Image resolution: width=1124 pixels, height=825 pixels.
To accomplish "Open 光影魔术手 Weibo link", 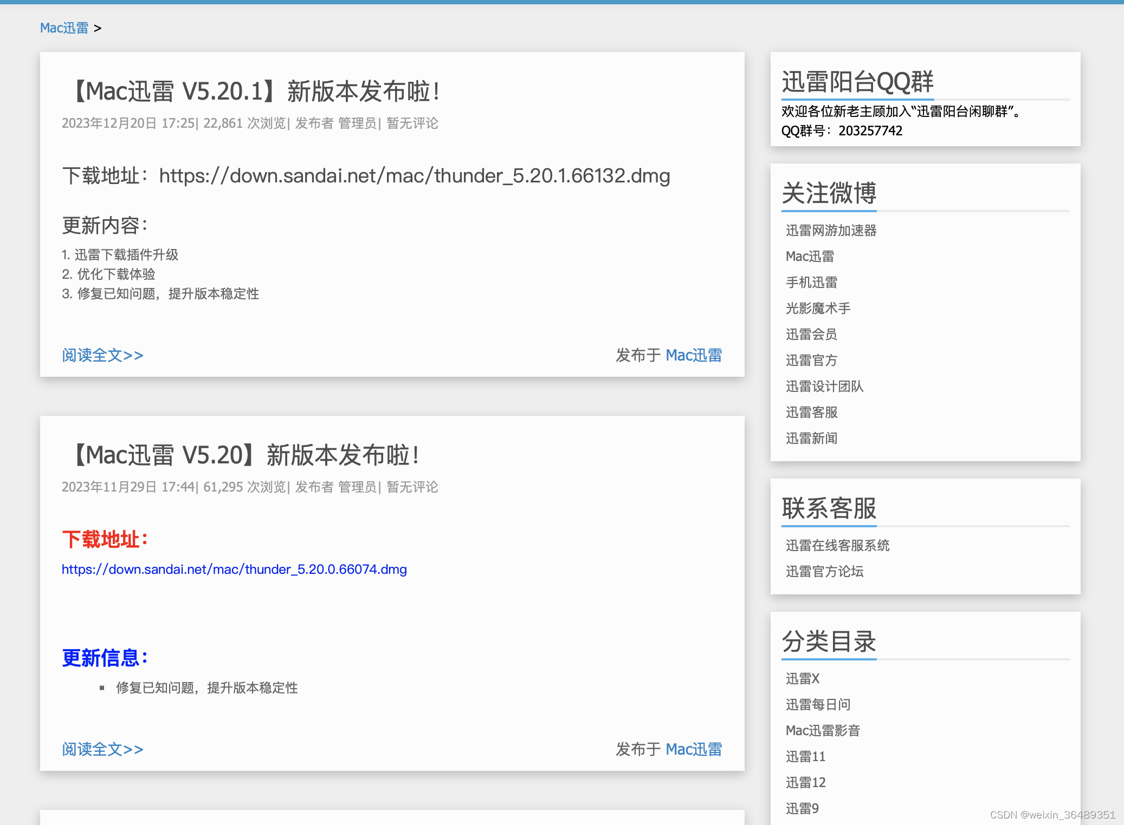I will (818, 309).
